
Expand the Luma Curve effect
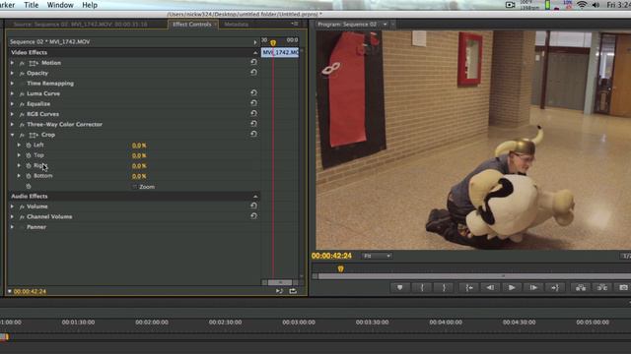12,93
